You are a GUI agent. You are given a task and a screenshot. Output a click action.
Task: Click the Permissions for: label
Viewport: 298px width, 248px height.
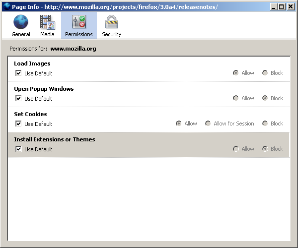[28, 49]
